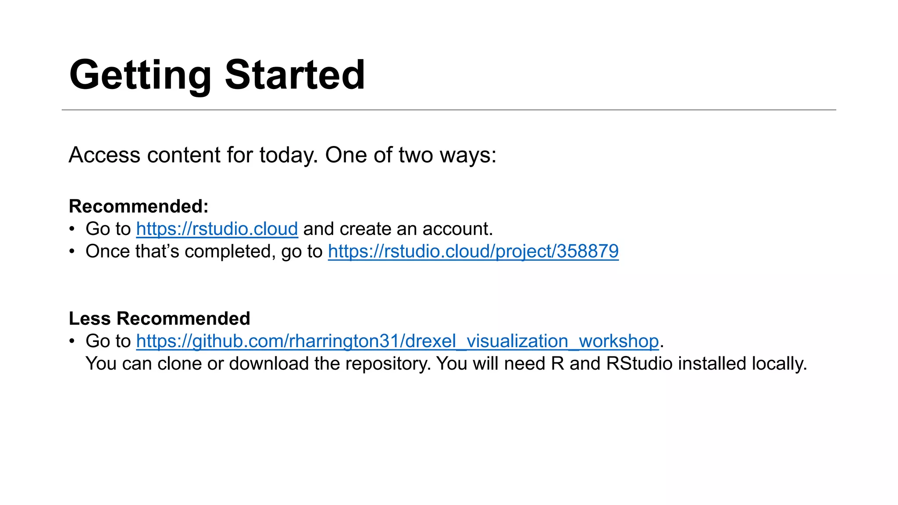
Task: Click the bullet before the rstudio.cloud link line
Action: coord(72,229)
